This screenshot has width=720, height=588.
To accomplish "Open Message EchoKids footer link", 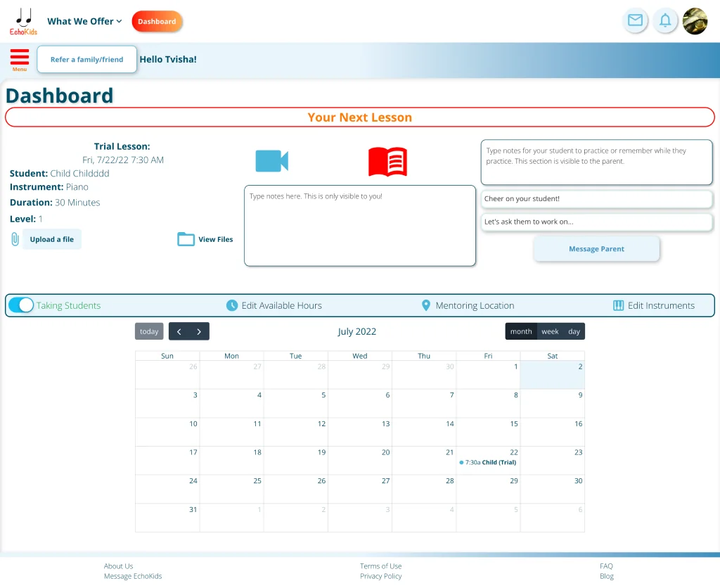I will pos(133,576).
